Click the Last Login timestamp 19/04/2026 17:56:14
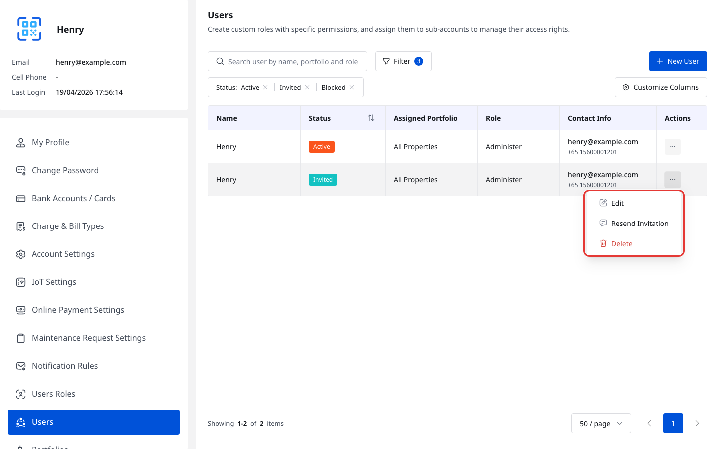 89,92
